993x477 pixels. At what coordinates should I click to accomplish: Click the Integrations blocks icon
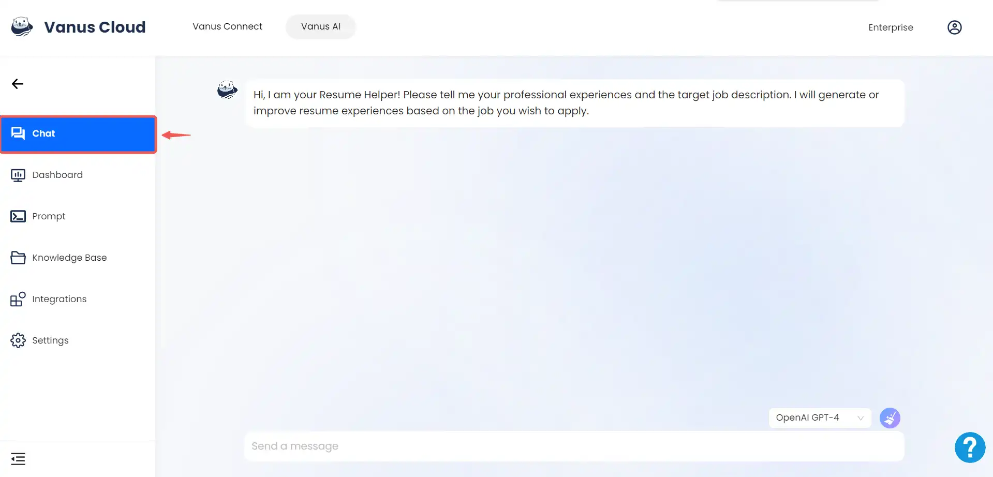coord(18,299)
